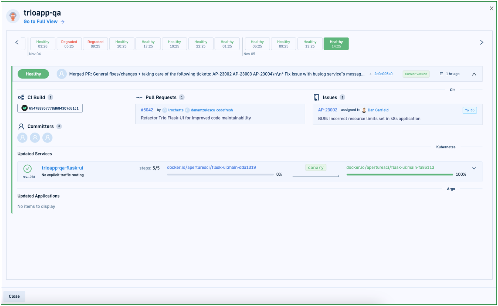Viewport: 498px width, 306px height.
Task: Expand the trioapp-qa-flask-ui service row
Action: [x=474, y=168]
